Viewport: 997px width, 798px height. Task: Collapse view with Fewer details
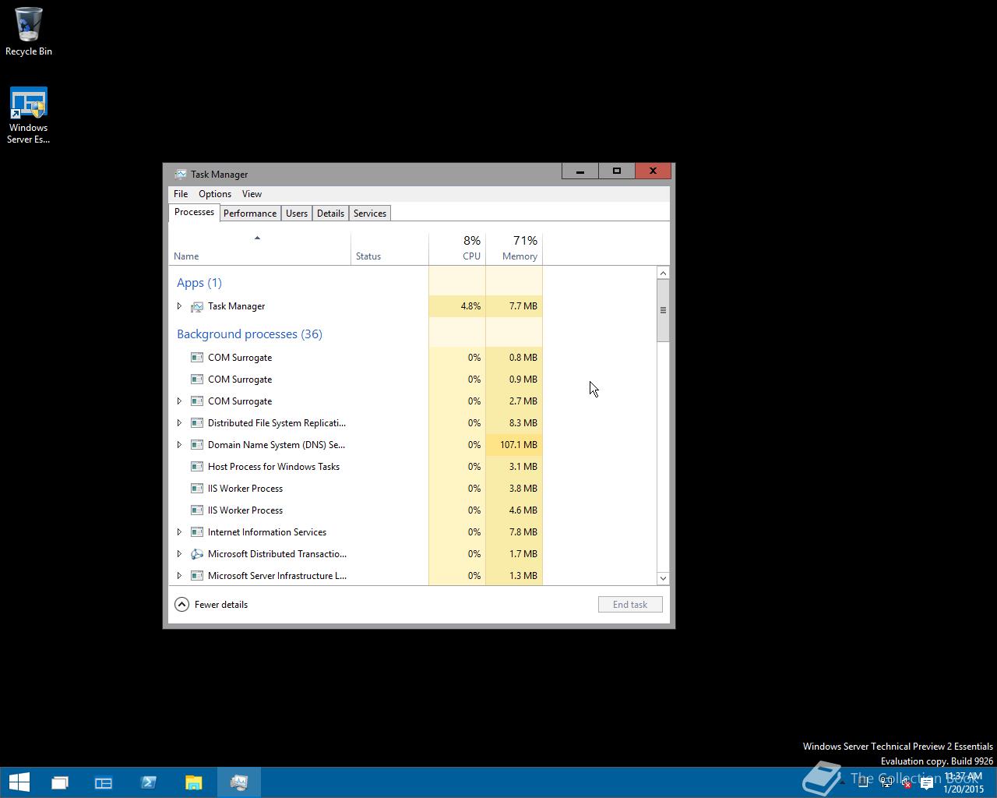tap(211, 605)
